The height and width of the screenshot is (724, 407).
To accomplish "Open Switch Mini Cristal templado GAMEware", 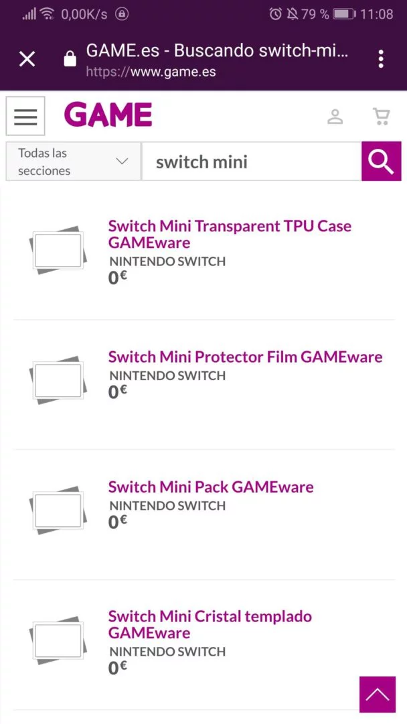I will tap(210, 624).
